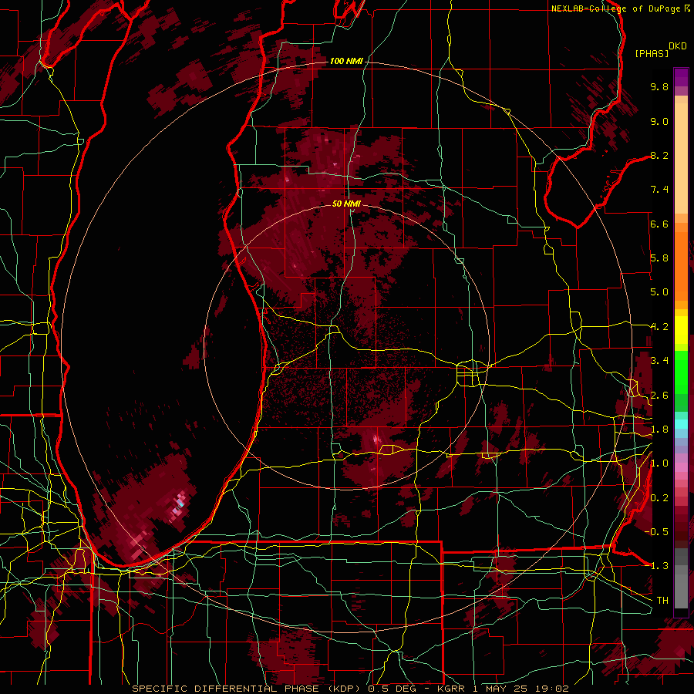Click the bright green segment of color bar
The image size is (694, 694).
681,372
